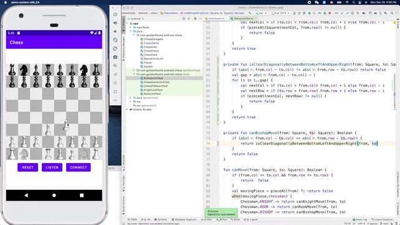Click the green debug bug icon in the toolbar
The image size is (400, 225).
[x=309, y=13]
